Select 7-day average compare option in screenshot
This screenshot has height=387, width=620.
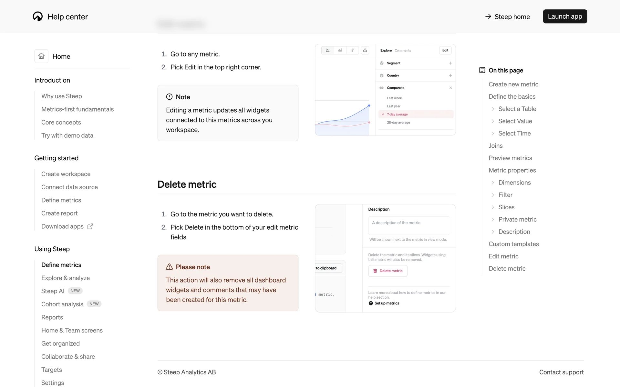coord(397,114)
